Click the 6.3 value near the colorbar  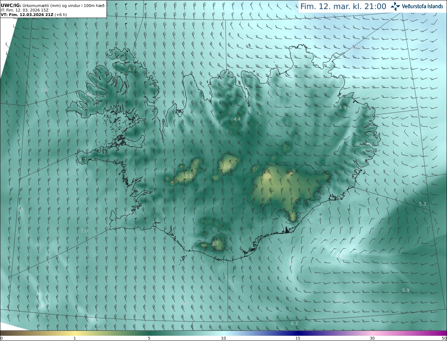coord(294,324)
